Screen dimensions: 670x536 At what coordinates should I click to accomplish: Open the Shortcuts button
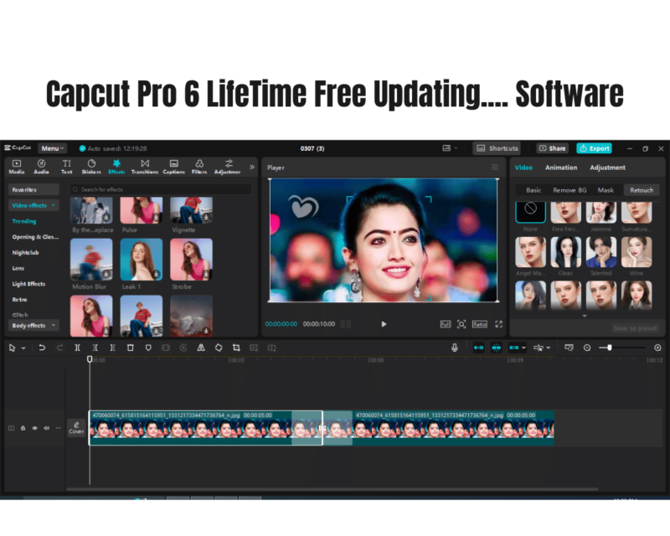tap(497, 148)
